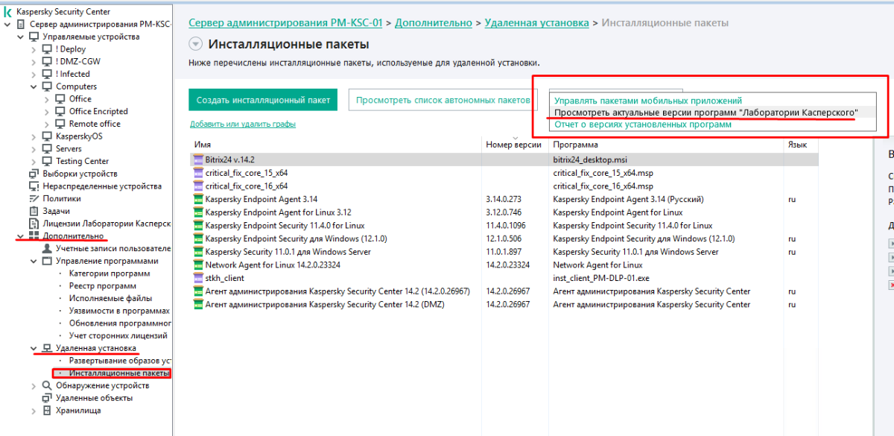The image size is (894, 436).
Task: Click the Bitrix24 v.14.2 package icon
Action: click(197, 159)
